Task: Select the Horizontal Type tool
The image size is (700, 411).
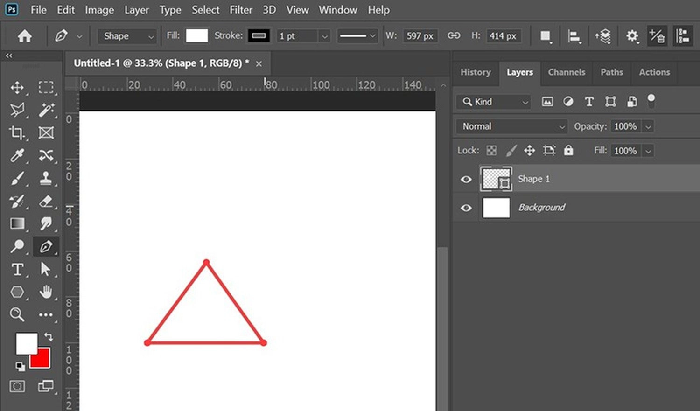Action: 17,269
